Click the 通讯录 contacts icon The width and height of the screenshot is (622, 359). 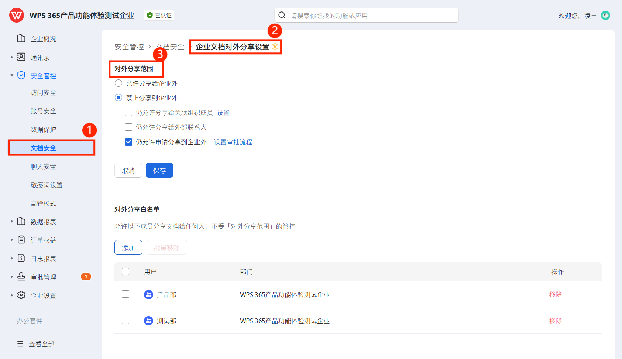coord(21,57)
